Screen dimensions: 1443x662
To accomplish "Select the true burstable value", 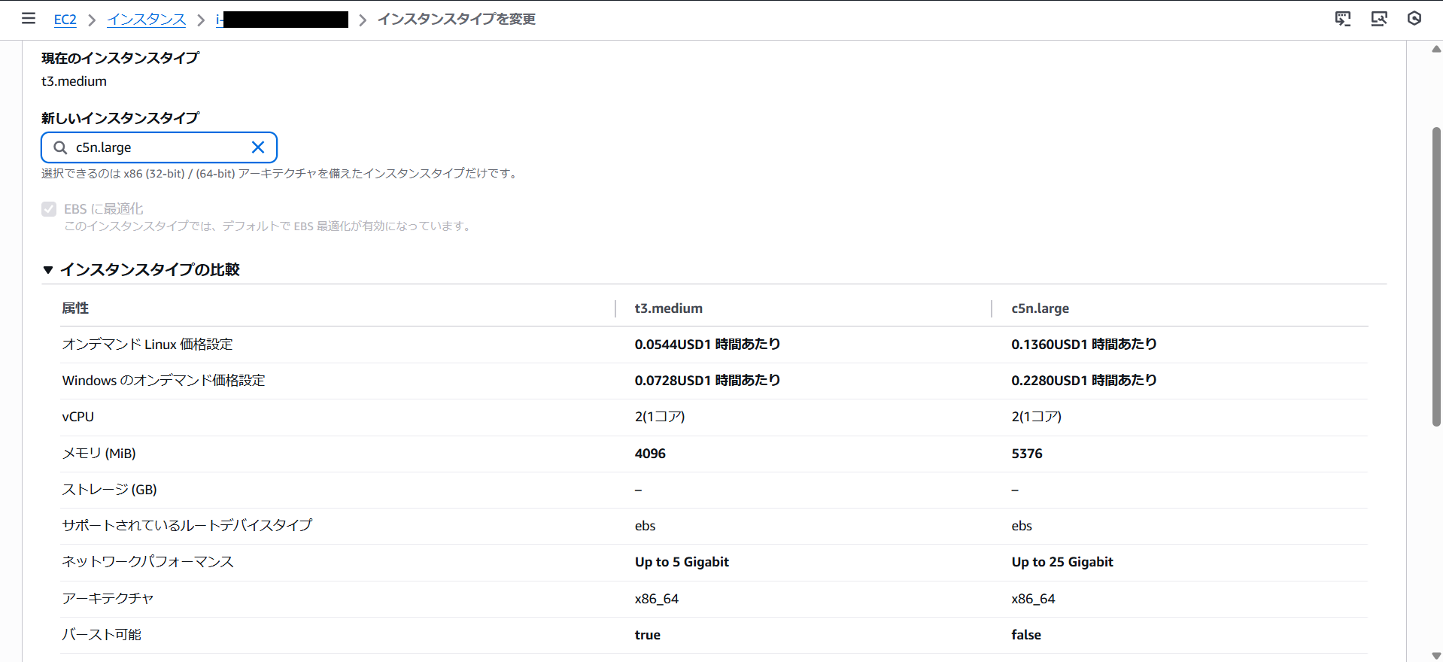I will (x=647, y=635).
